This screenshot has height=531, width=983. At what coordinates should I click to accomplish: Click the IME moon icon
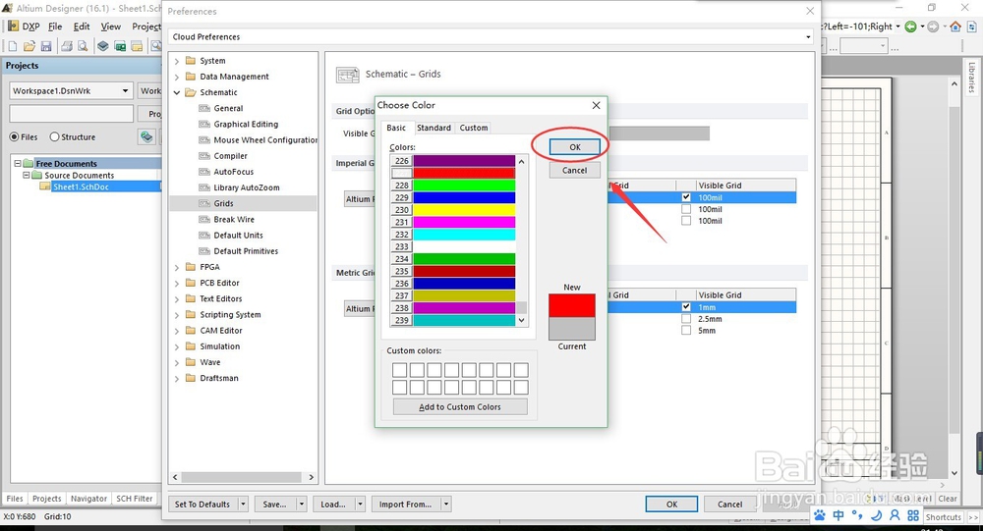pyautogui.click(x=877, y=515)
